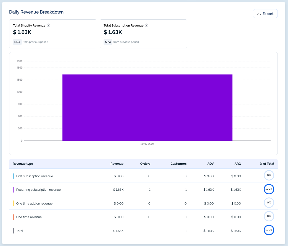
Task: Click the yellow swatch beside One time add on revenue
Action: [x=13, y=203]
